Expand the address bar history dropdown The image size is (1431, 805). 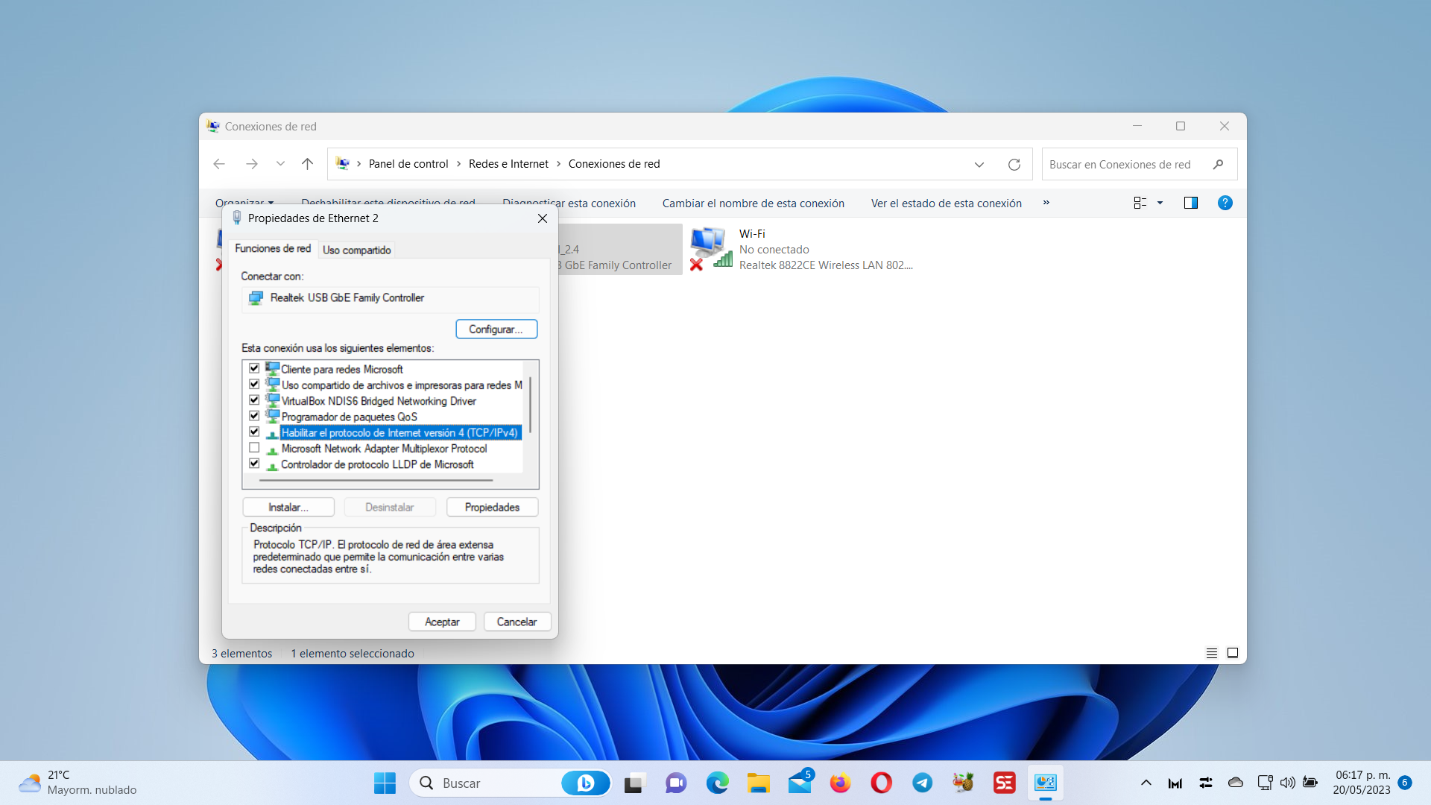(x=979, y=165)
